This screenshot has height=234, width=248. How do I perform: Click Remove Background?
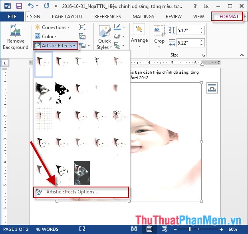[16, 37]
